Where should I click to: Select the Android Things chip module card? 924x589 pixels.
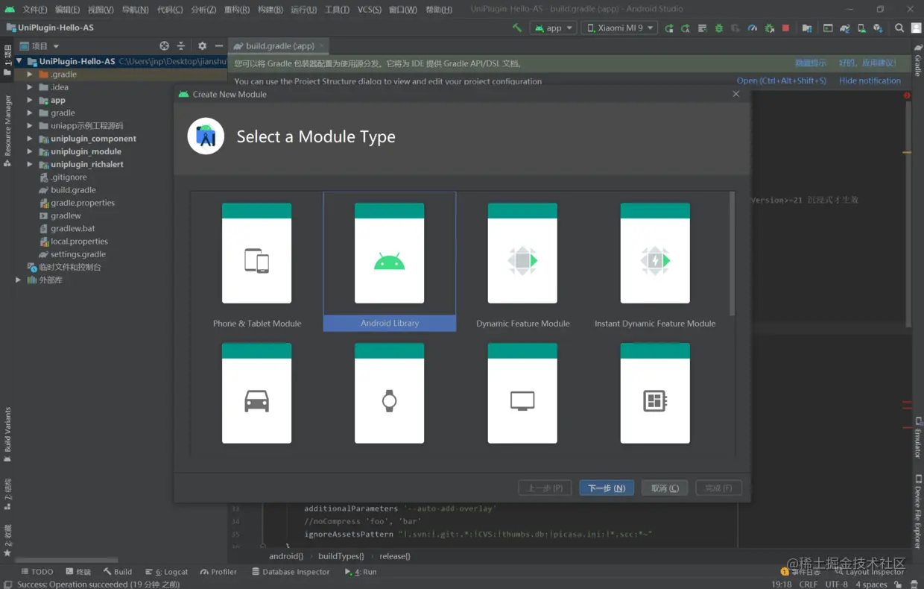pos(655,394)
